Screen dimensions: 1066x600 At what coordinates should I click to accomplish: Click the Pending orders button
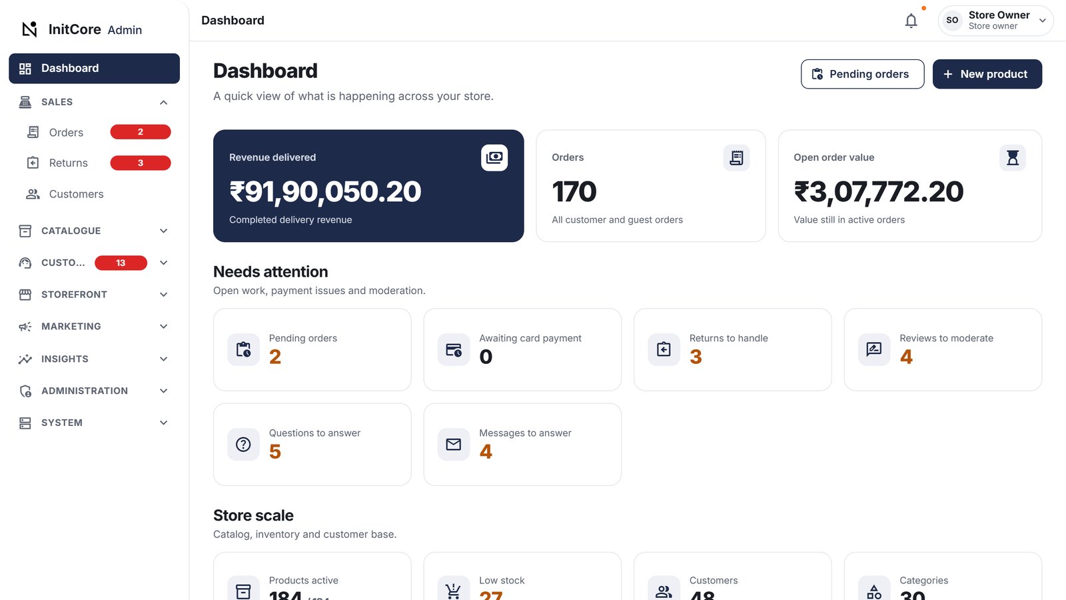pos(862,74)
